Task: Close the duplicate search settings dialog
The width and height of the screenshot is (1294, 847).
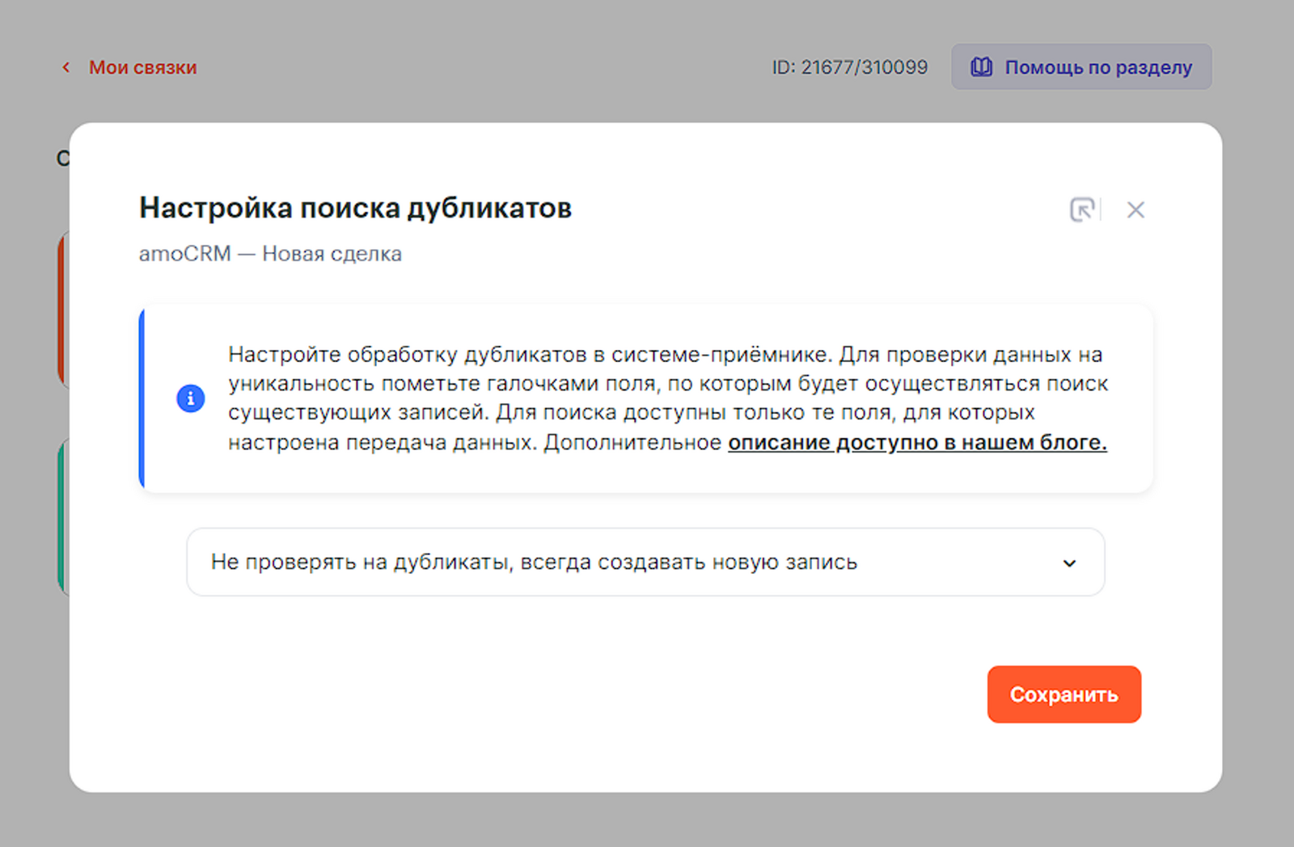Action: pyautogui.click(x=1135, y=210)
